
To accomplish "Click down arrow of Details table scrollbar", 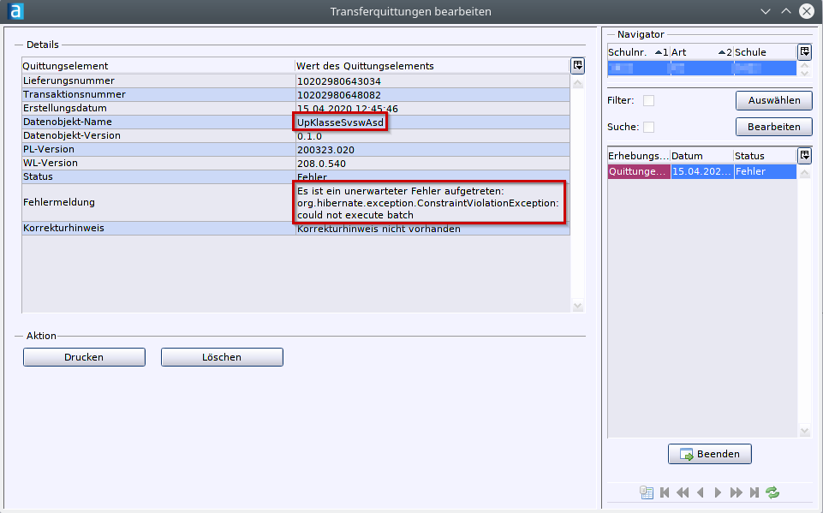I will tap(577, 306).
